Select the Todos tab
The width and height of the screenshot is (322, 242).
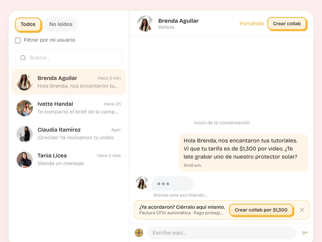coord(28,24)
